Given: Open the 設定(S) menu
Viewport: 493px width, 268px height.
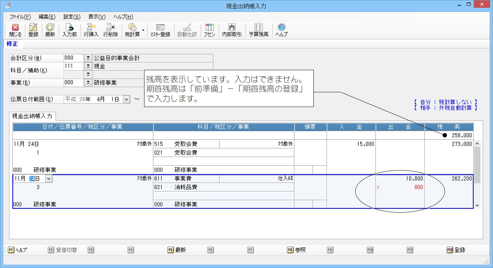Looking at the screenshot, I should pos(72,17).
